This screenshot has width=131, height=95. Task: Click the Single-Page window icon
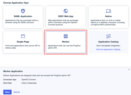point(23,36)
